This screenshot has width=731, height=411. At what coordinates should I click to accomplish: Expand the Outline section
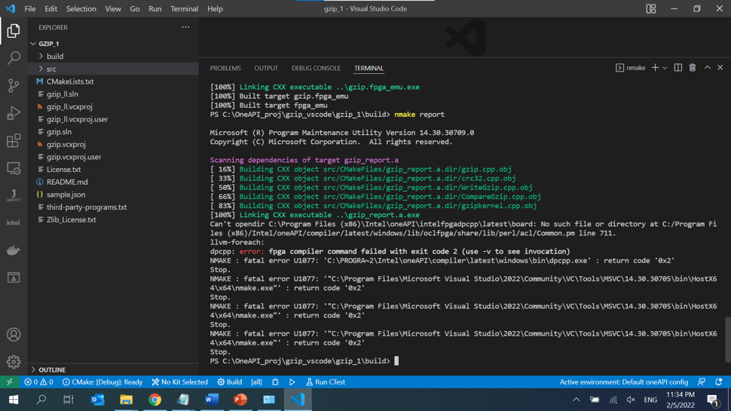pos(52,370)
